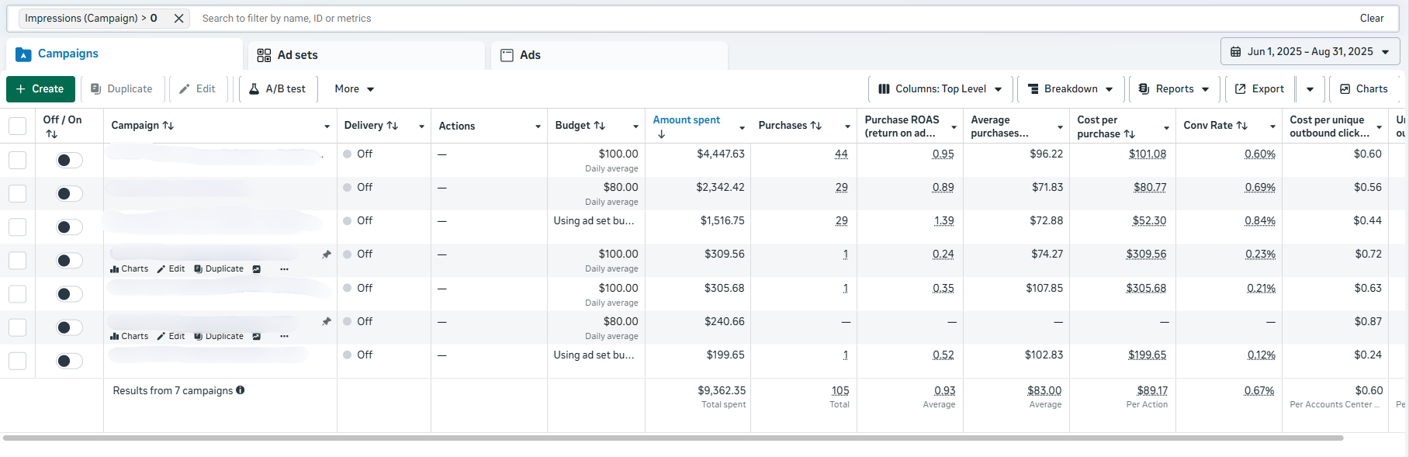Expand the Columns: Top Level dropdown
1409x457 pixels.
pyautogui.click(x=940, y=89)
